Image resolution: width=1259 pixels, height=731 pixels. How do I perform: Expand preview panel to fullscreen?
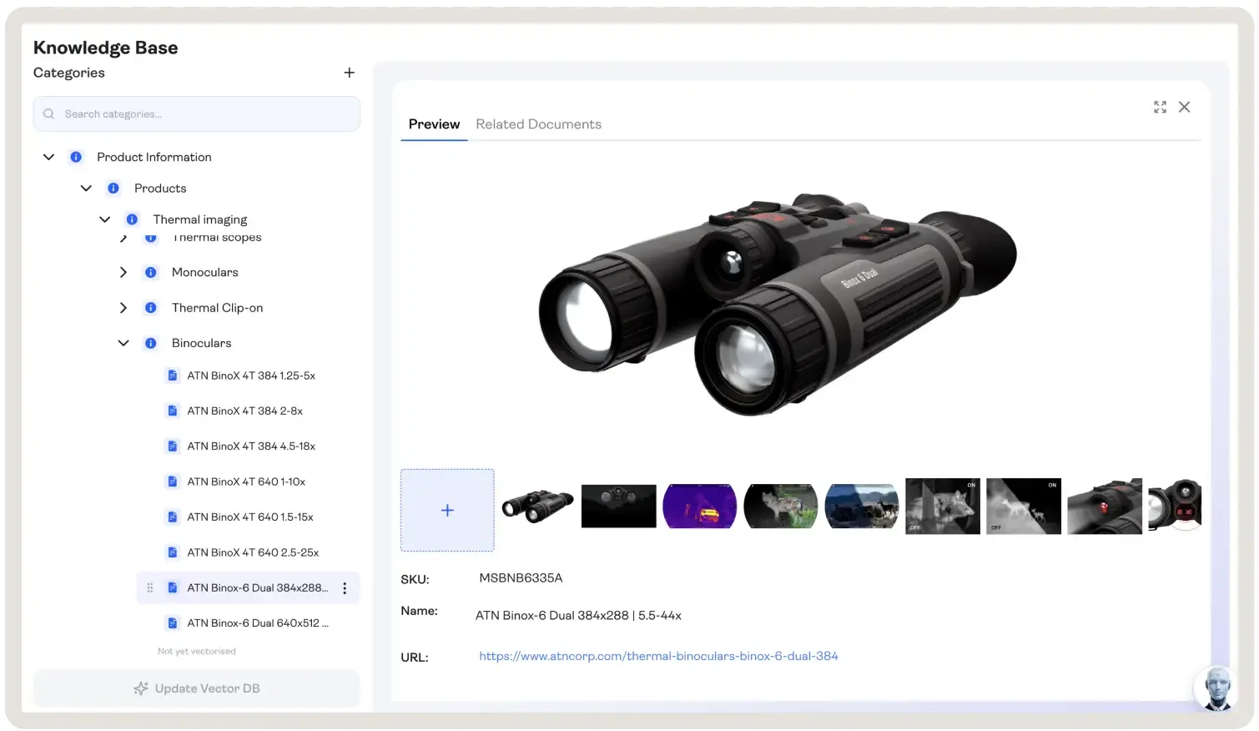pos(1160,107)
